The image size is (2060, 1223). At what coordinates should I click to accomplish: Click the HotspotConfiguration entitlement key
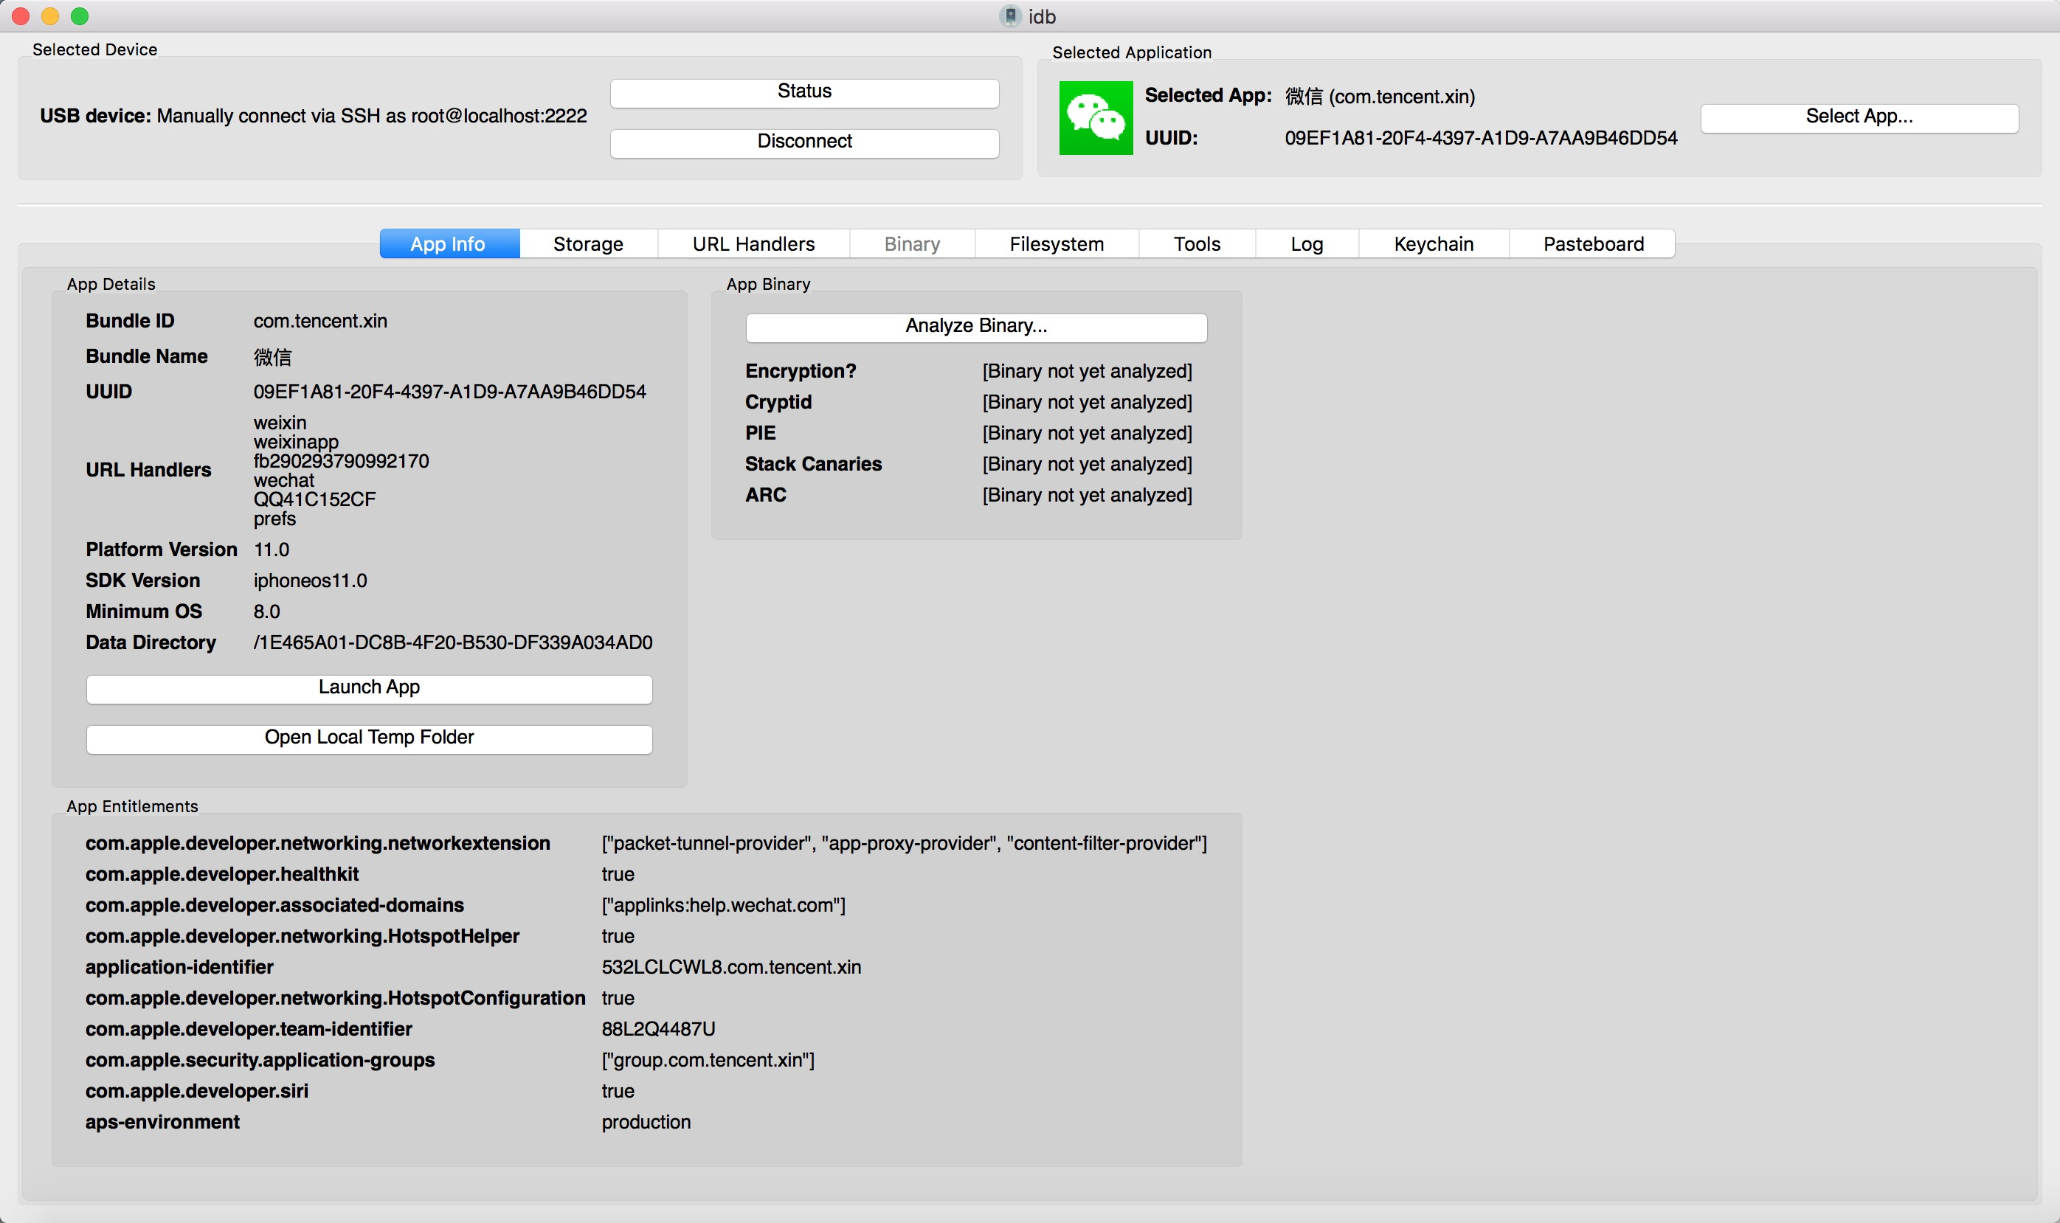point(335,998)
